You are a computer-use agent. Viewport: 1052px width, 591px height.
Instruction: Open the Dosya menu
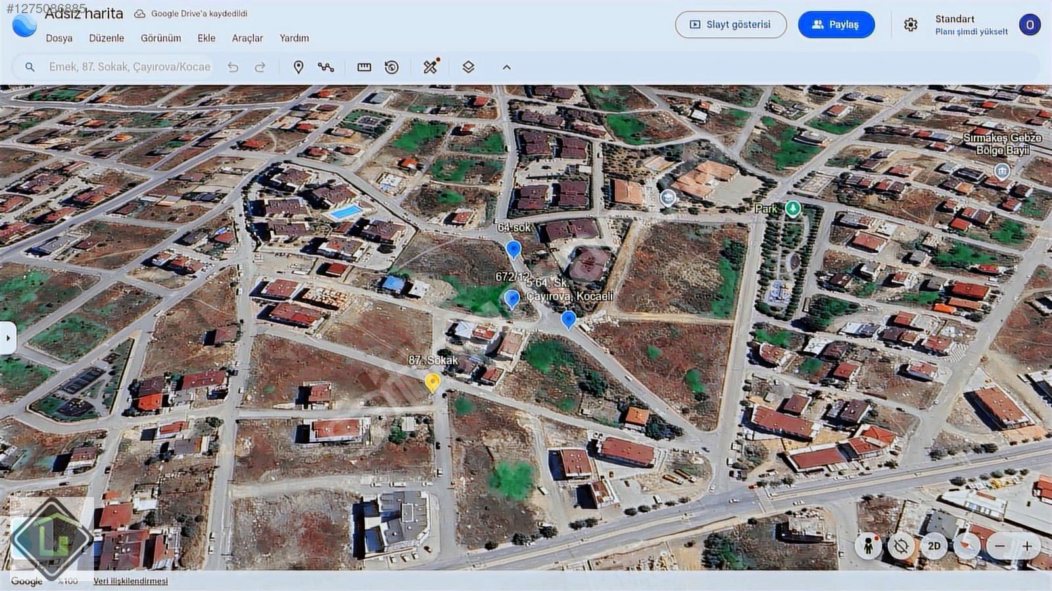pos(59,38)
